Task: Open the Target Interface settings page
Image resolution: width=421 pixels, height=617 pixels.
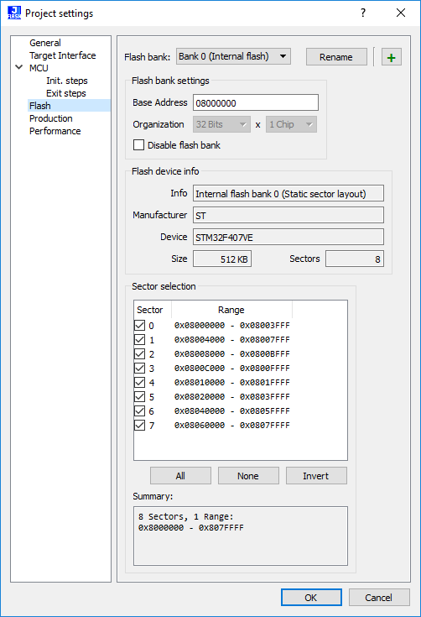Action: 63,55
